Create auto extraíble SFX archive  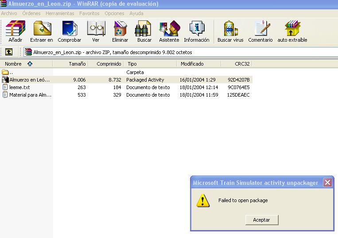pos(292,31)
